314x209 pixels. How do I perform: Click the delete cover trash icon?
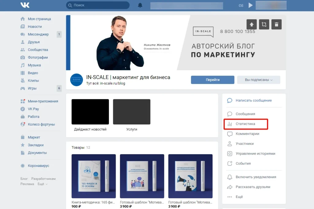click(x=276, y=24)
